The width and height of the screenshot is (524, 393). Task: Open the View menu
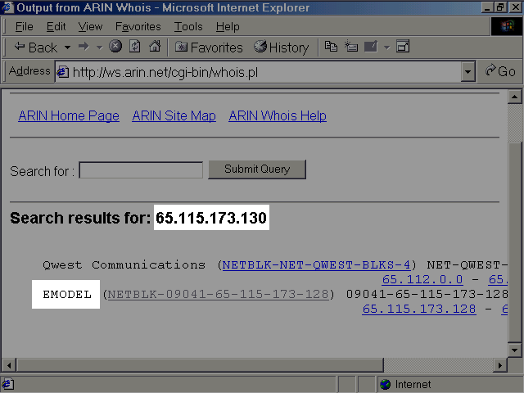pyautogui.click(x=90, y=26)
